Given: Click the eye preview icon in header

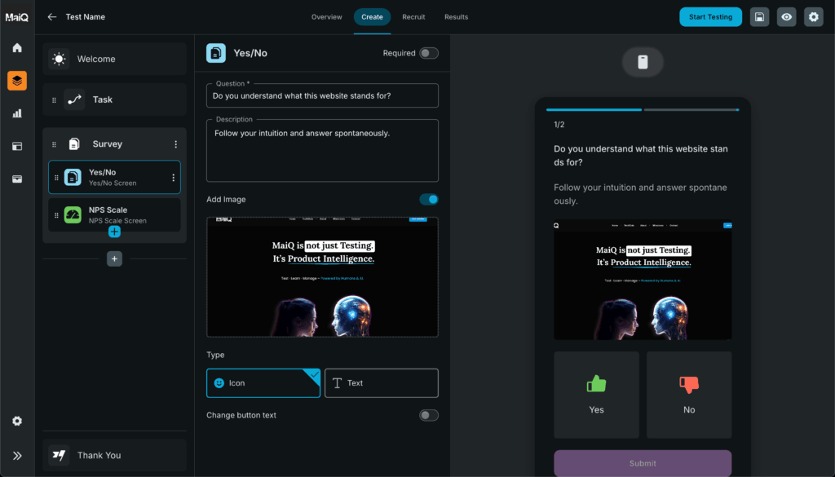Looking at the screenshot, I should (x=786, y=17).
